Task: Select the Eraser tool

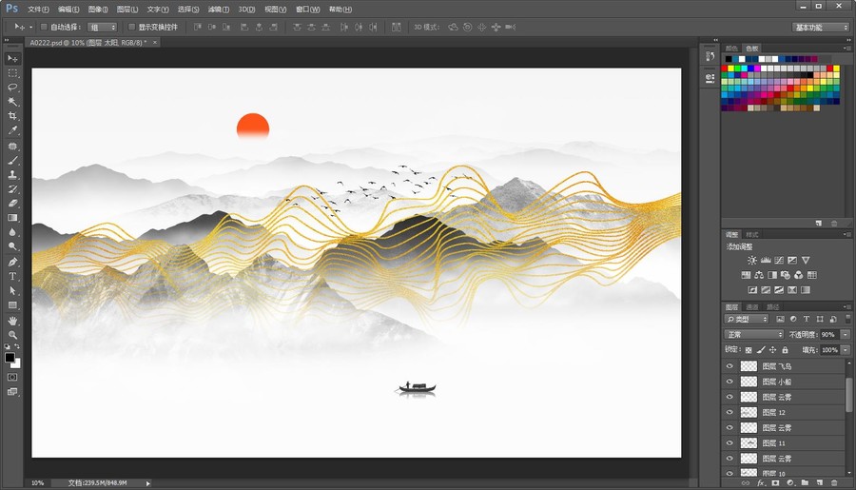Action: [12, 204]
